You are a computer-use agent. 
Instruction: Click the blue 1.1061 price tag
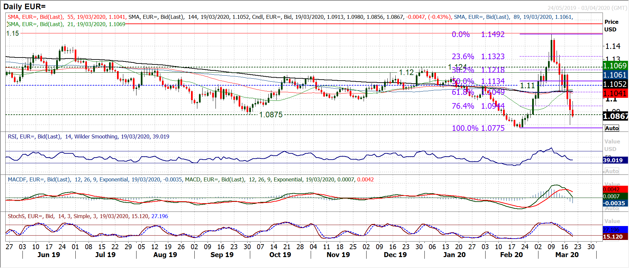615,75
